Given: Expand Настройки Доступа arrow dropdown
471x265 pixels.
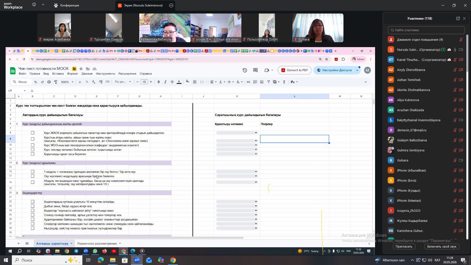Looking at the screenshot, I should [x=357, y=70].
